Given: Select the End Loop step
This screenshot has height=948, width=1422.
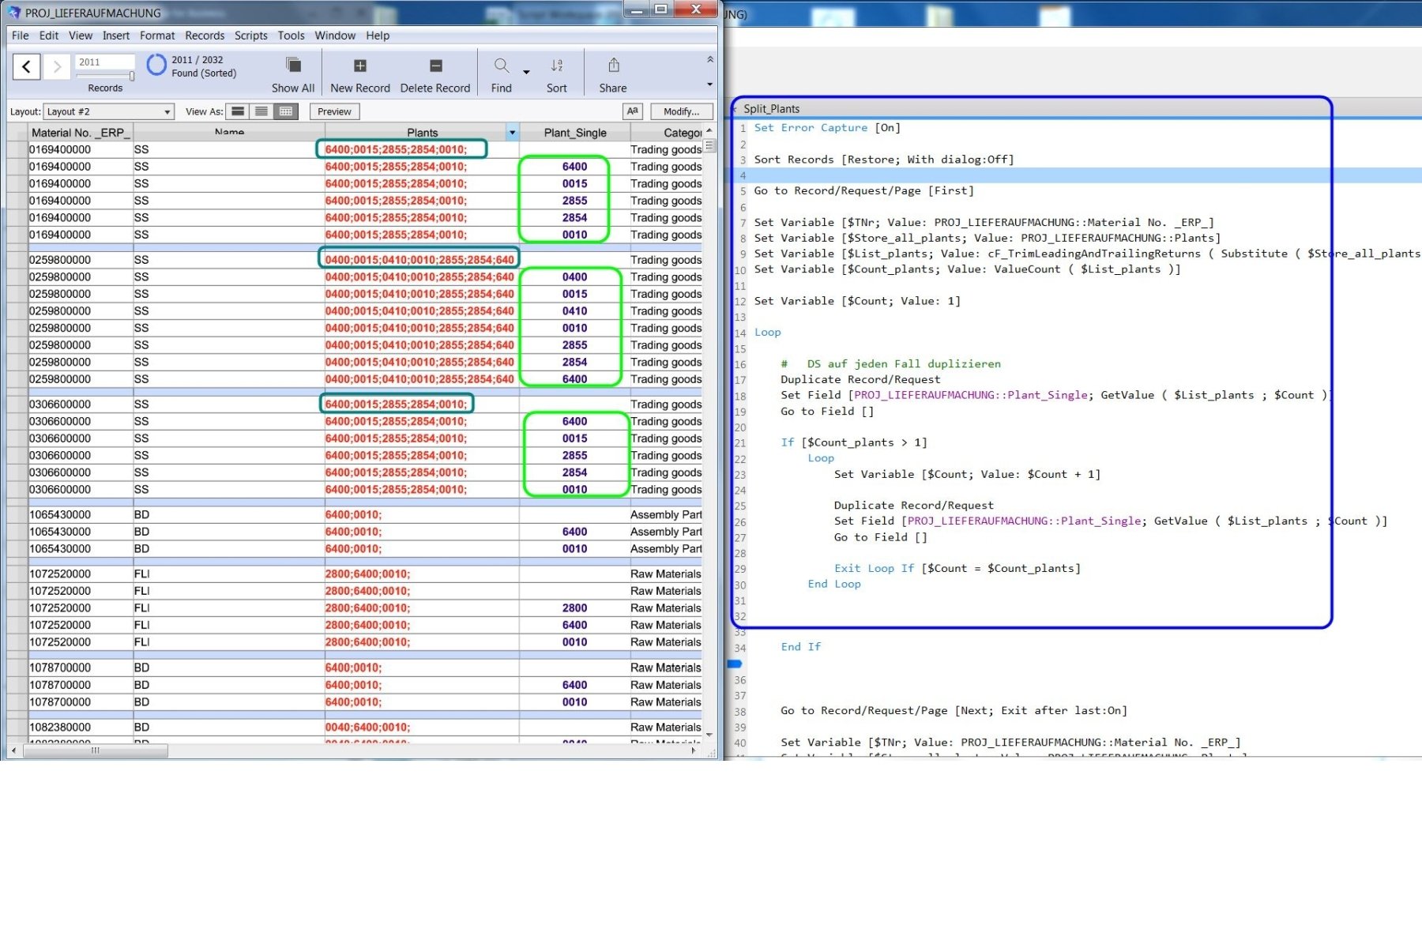Looking at the screenshot, I should pos(834,584).
